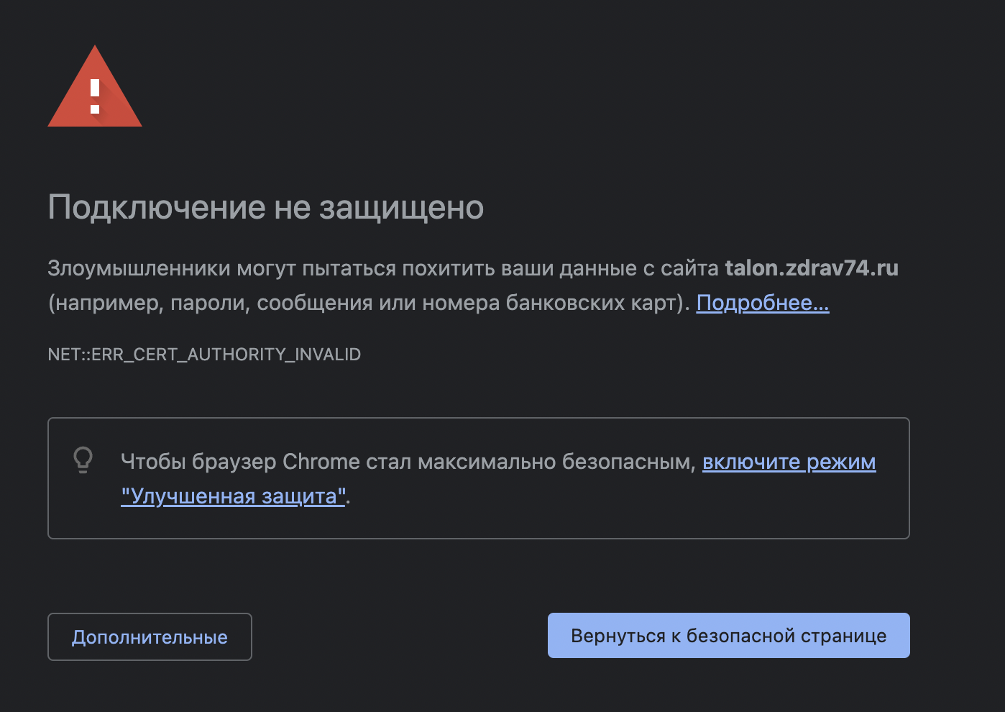This screenshot has height=712, width=1005.
Task: Click the NET::ERR_CERT_AUTHORITY_INVALID error code
Action: click(204, 355)
